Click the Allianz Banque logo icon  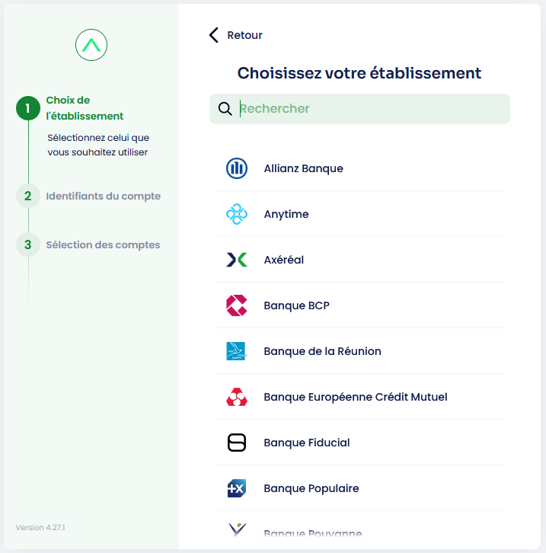coord(237,168)
